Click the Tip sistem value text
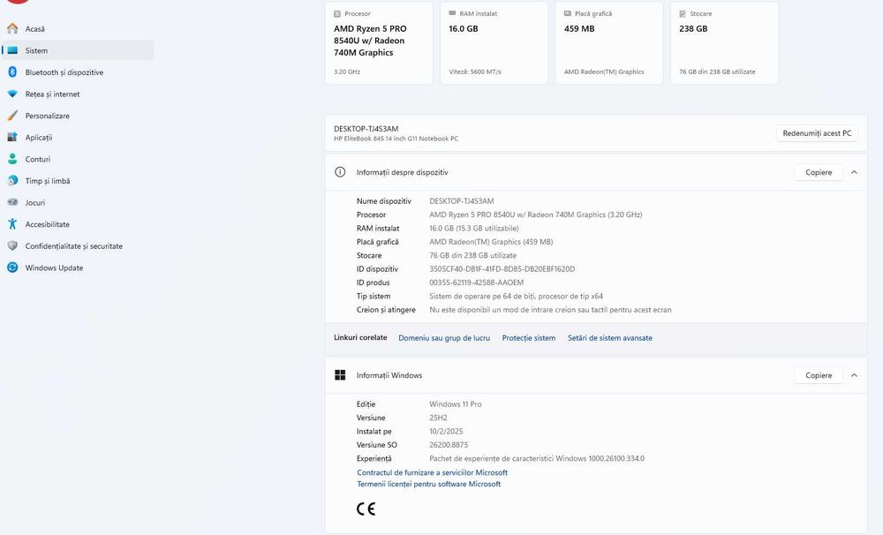 click(x=516, y=297)
